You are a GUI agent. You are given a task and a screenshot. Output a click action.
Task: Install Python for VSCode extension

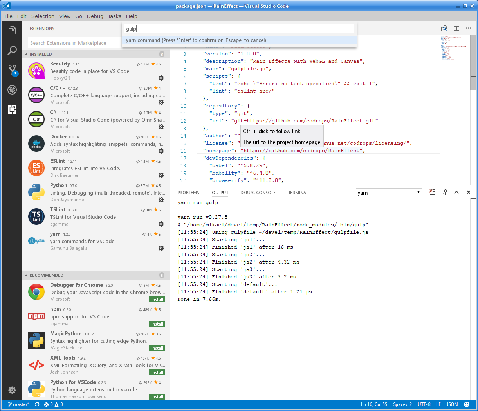click(x=157, y=397)
